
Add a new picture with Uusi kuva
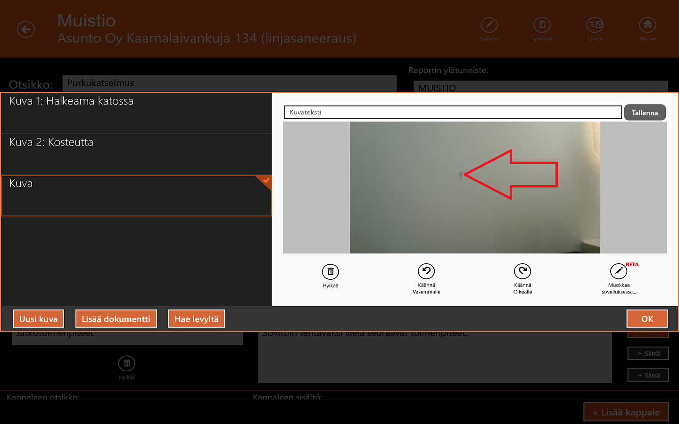(39, 319)
